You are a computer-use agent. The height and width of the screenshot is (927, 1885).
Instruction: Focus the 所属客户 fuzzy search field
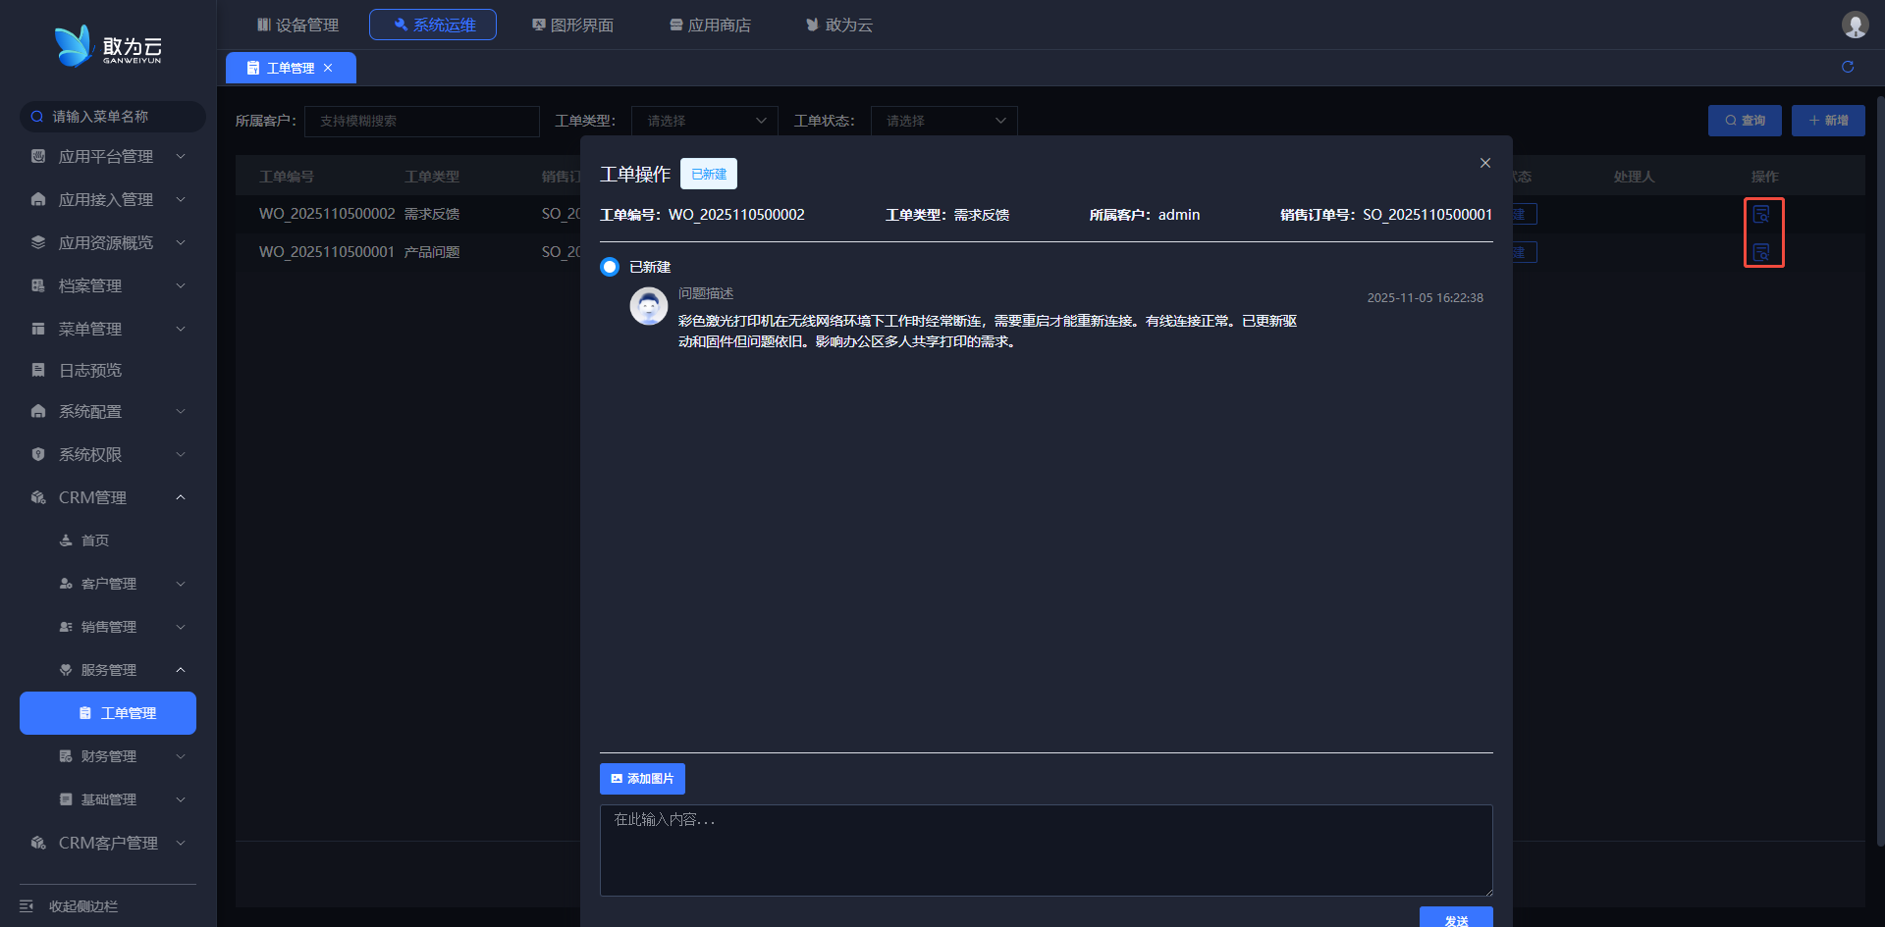point(422,121)
